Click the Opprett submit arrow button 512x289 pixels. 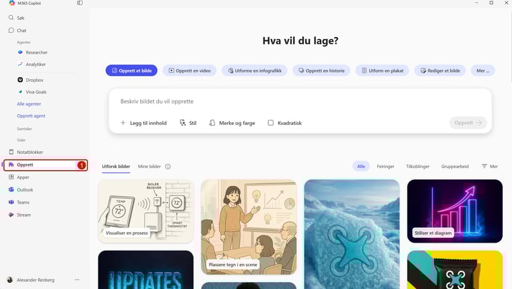coord(468,123)
